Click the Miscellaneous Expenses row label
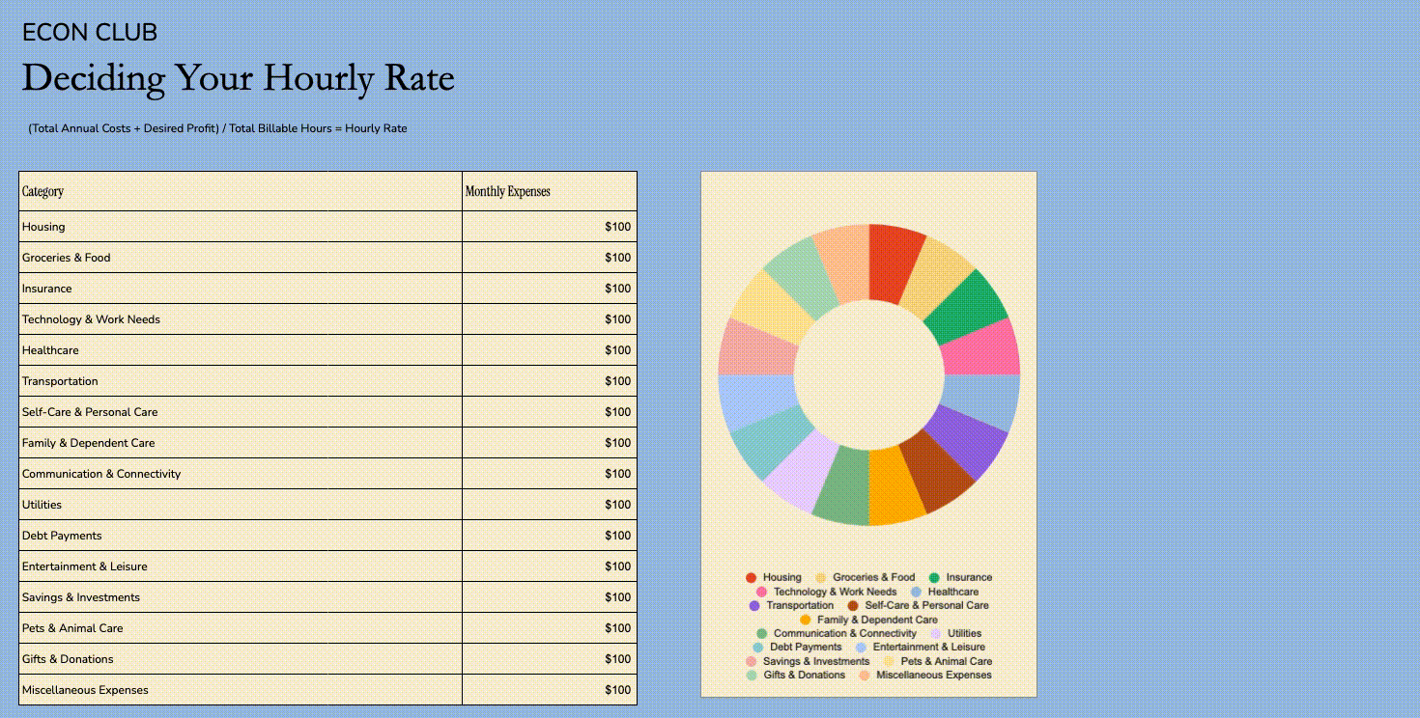1420x718 pixels. (x=85, y=690)
